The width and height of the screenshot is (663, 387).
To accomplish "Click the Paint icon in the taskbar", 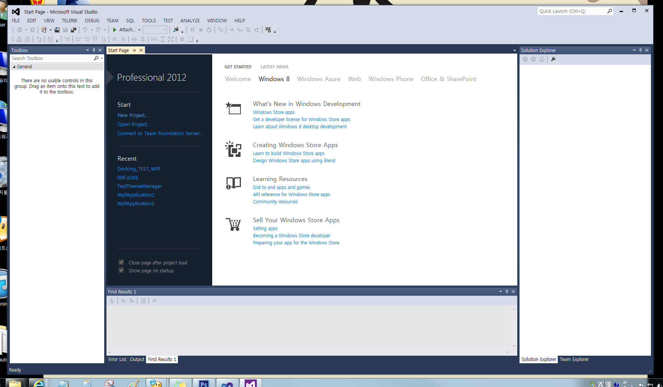I will tap(133, 383).
